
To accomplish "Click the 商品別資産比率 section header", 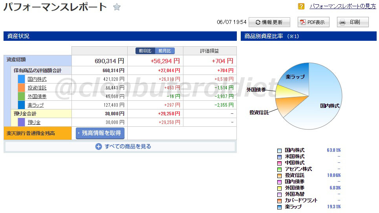I will pos(309,36).
